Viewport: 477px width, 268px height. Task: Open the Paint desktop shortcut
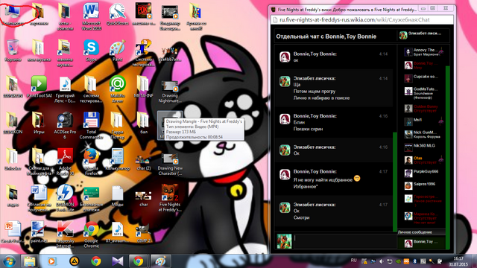tap(118, 51)
